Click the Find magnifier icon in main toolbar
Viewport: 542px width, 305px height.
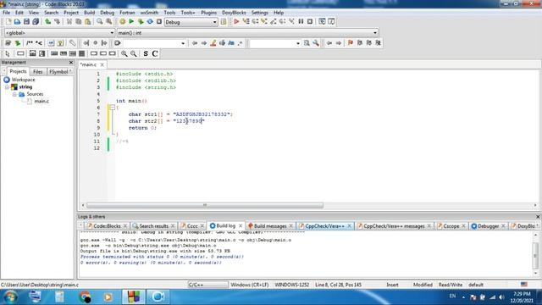100,22
